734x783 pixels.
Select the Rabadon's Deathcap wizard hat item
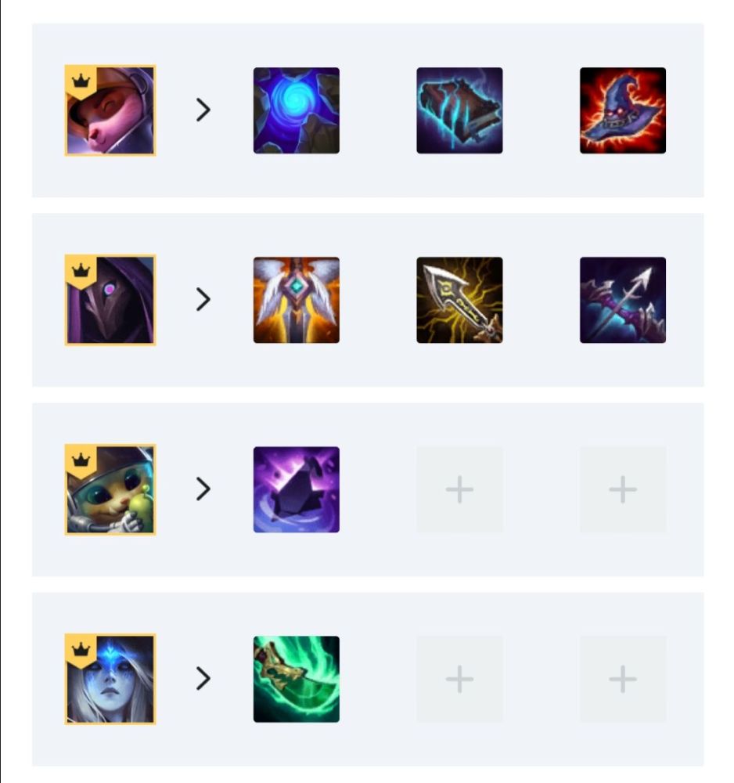pos(623,110)
